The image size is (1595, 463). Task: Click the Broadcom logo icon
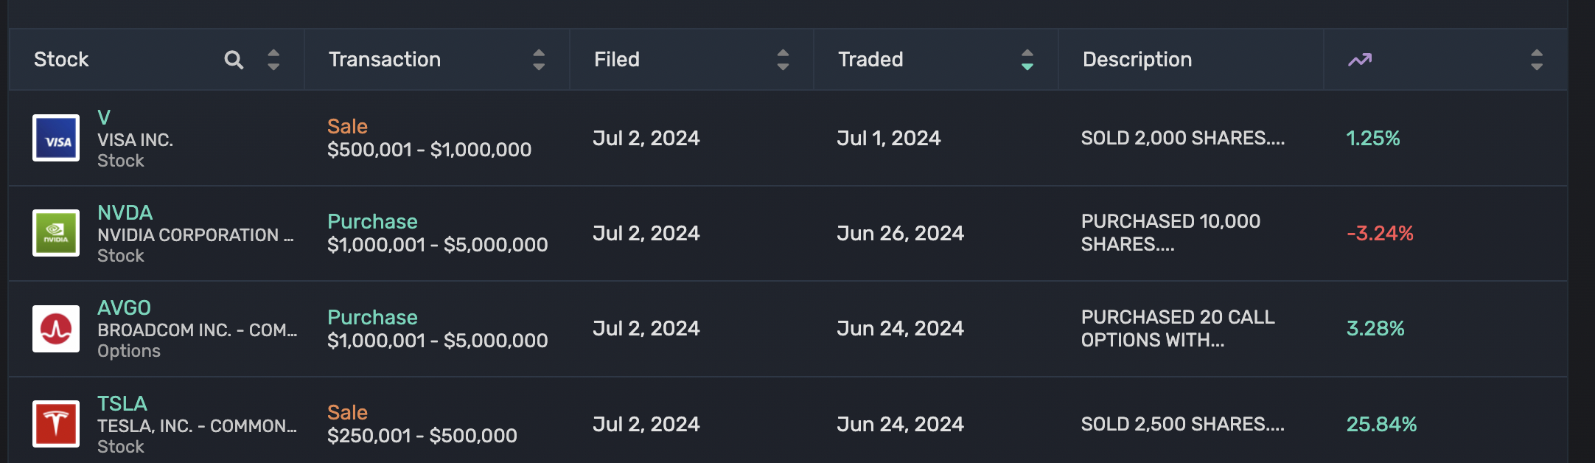[x=56, y=329]
